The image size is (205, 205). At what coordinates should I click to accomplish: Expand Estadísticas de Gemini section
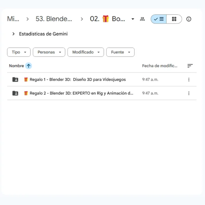tap(14, 34)
